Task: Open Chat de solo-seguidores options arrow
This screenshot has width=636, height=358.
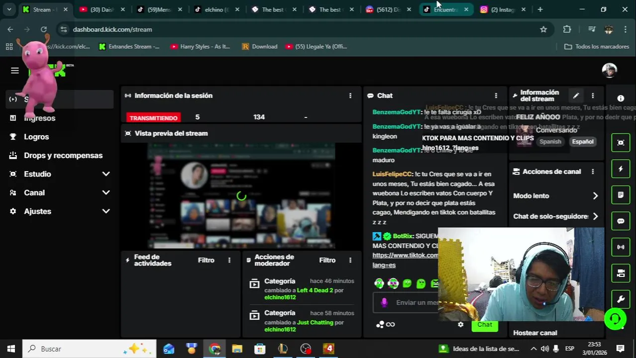Action: pyautogui.click(x=595, y=216)
